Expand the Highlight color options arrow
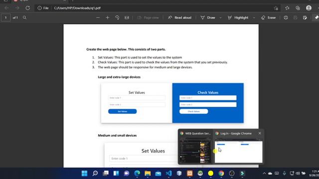Screen dimensions: 319x179 [254, 18]
